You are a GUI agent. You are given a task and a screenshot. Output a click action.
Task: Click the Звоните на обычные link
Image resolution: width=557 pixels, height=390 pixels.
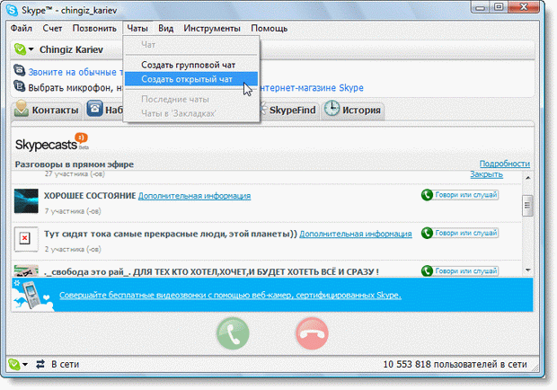(x=75, y=72)
